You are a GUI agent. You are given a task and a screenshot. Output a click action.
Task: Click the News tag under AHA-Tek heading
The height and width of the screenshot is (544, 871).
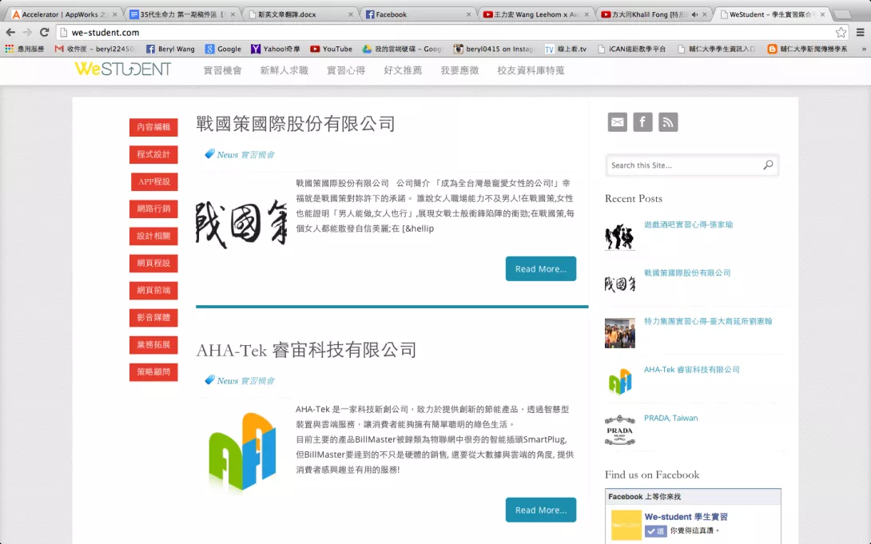point(227,381)
